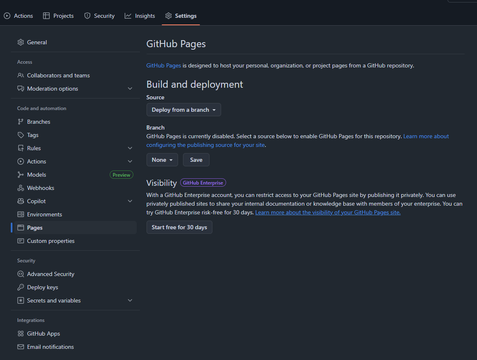Select Pages in the sidebar
The image size is (477, 360).
pyautogui.click(x=75, y=228)
